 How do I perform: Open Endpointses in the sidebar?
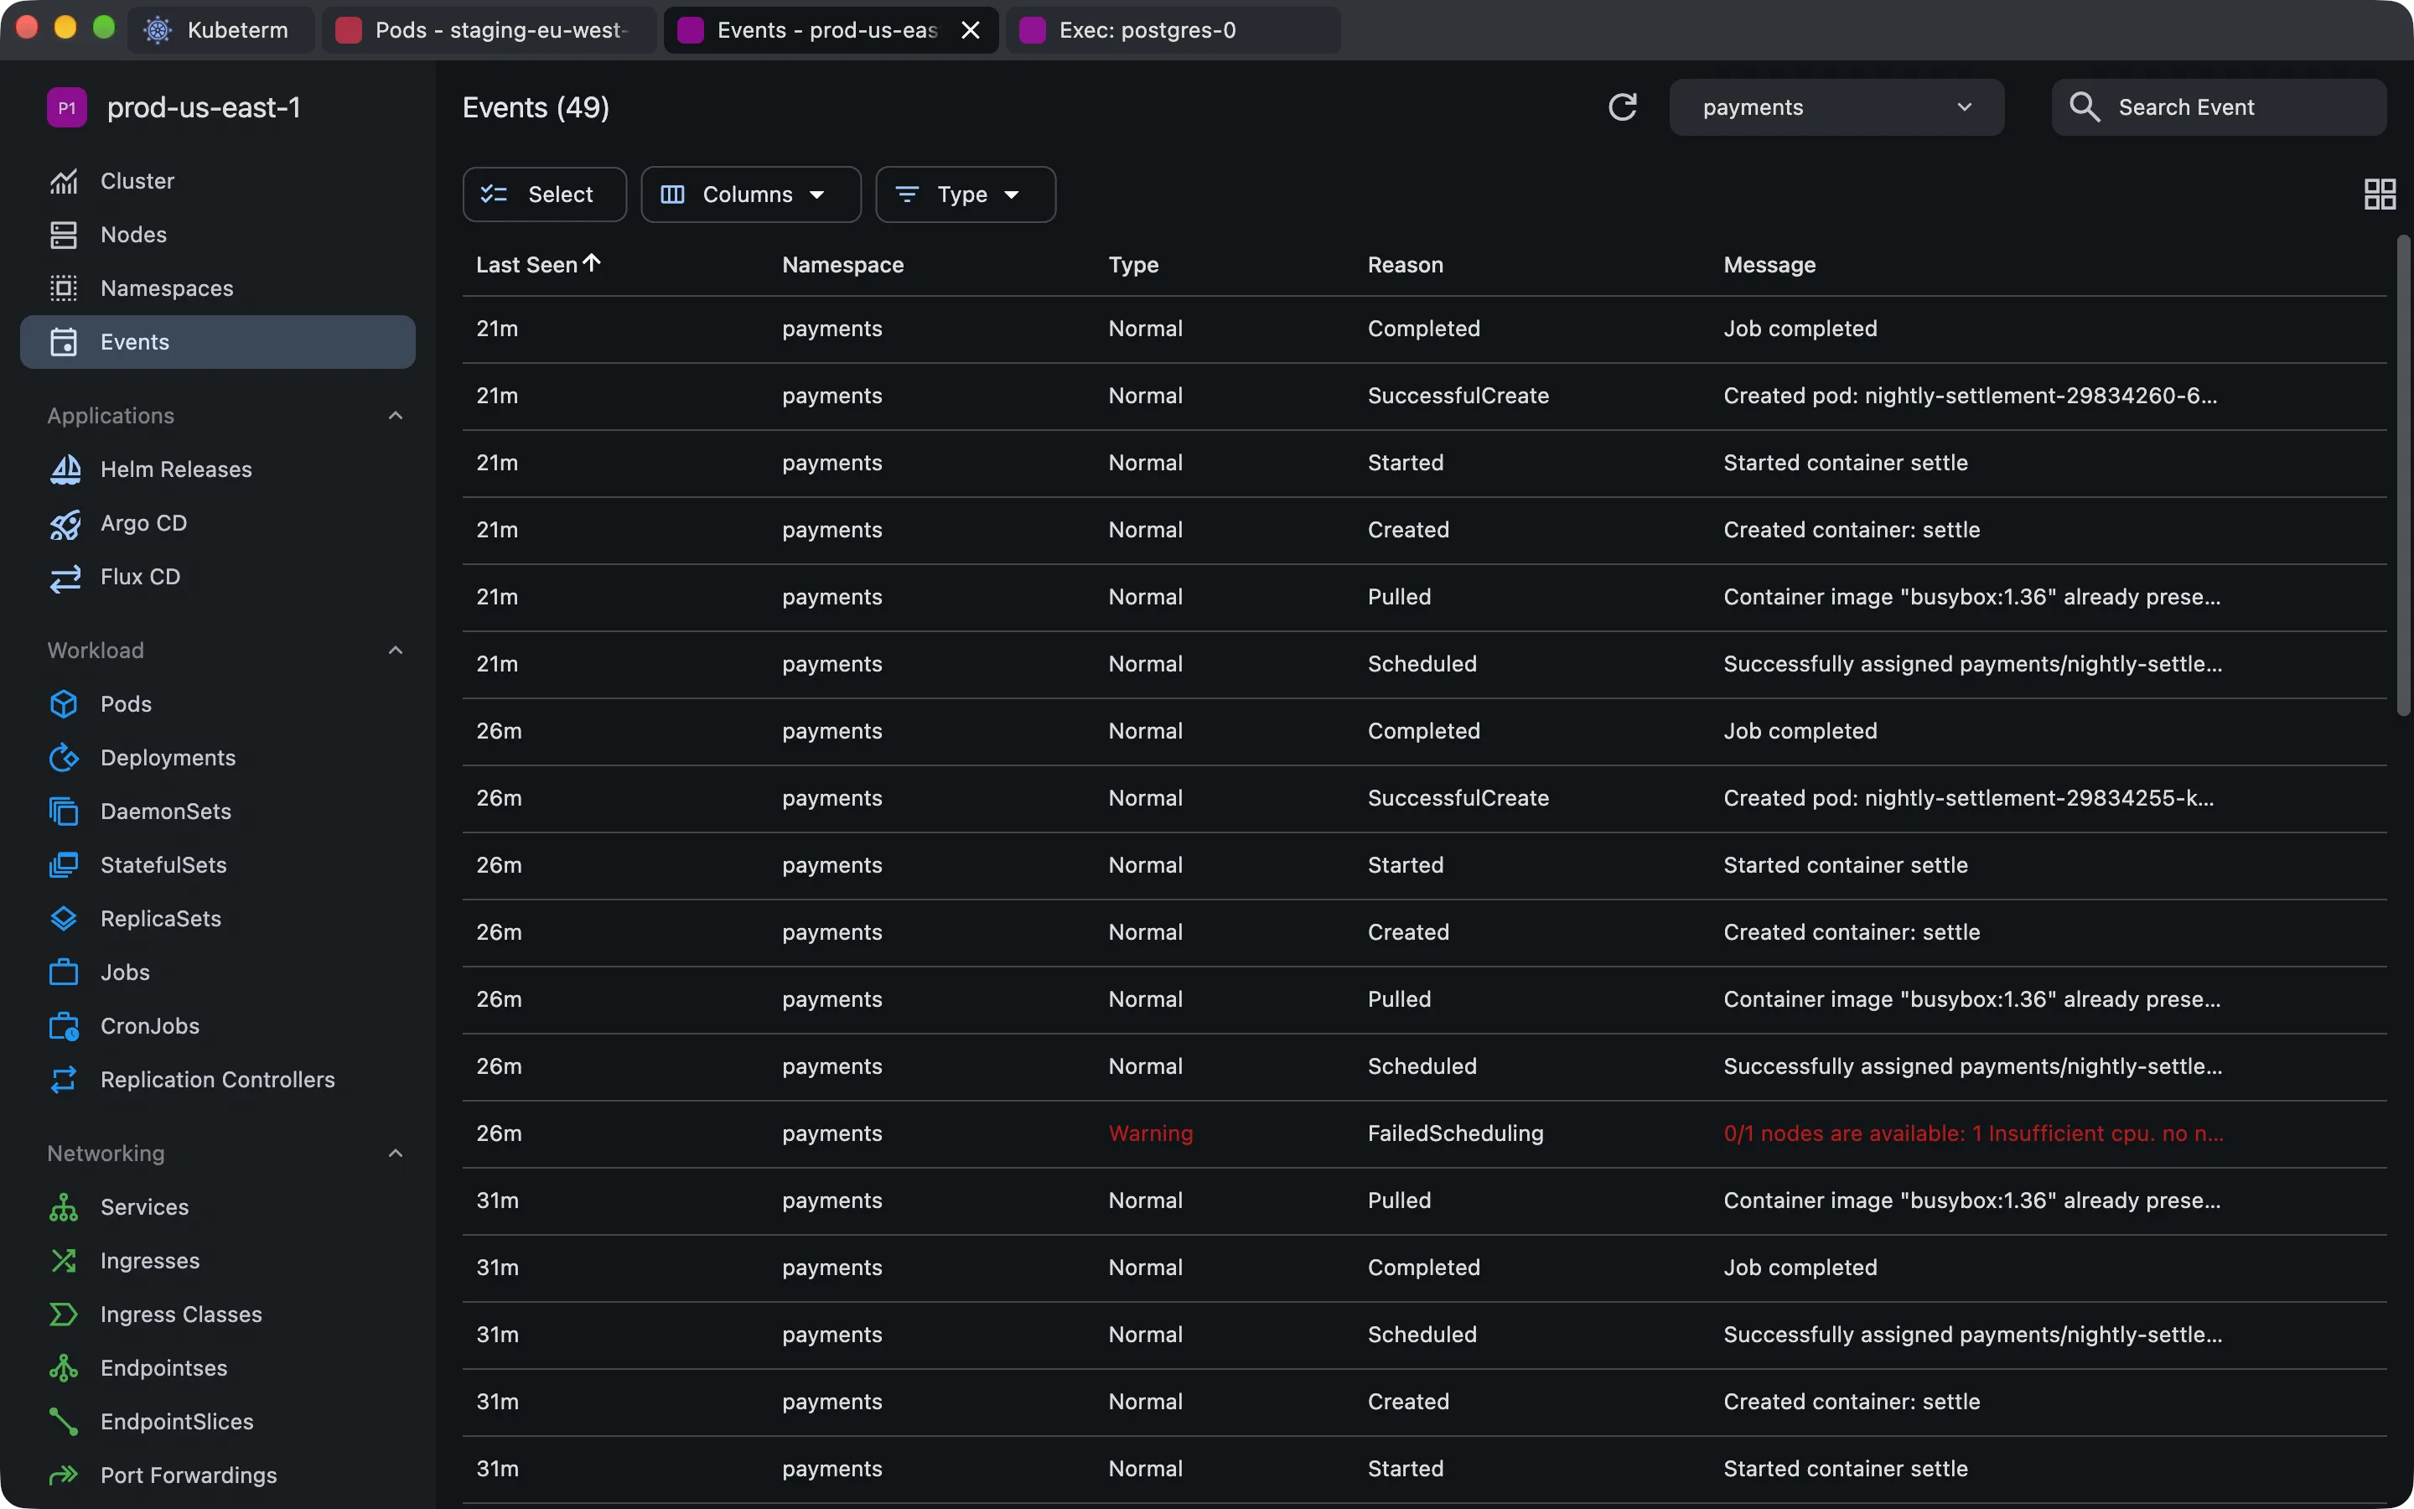click(x=217, y=1368)
